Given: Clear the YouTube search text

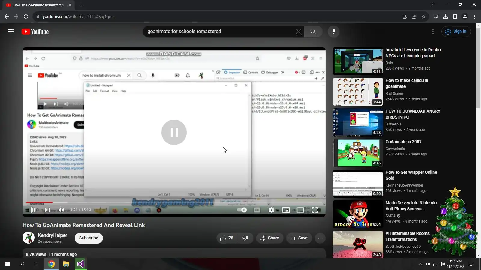Looking at the screenshot, I should pyautogui.click(x=299, y=31).
